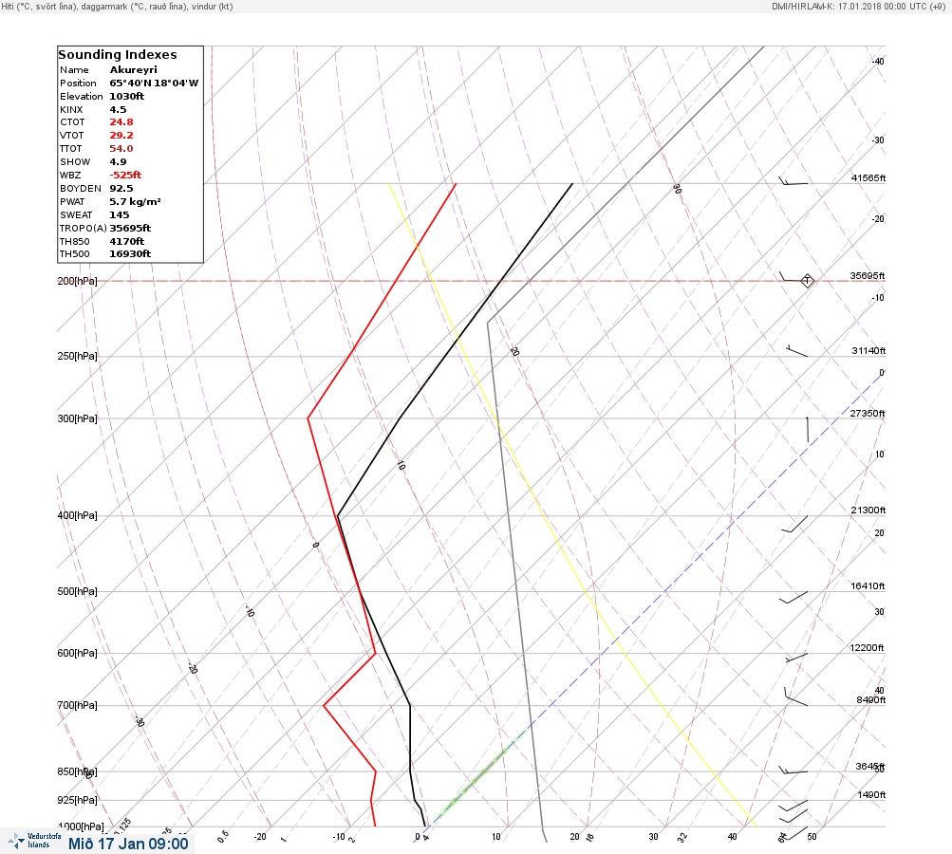Click the BOYDEN value '92.5'

pyautogui.click(x=121, y=188)
